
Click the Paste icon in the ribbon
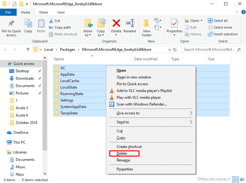tap(41, 23)
